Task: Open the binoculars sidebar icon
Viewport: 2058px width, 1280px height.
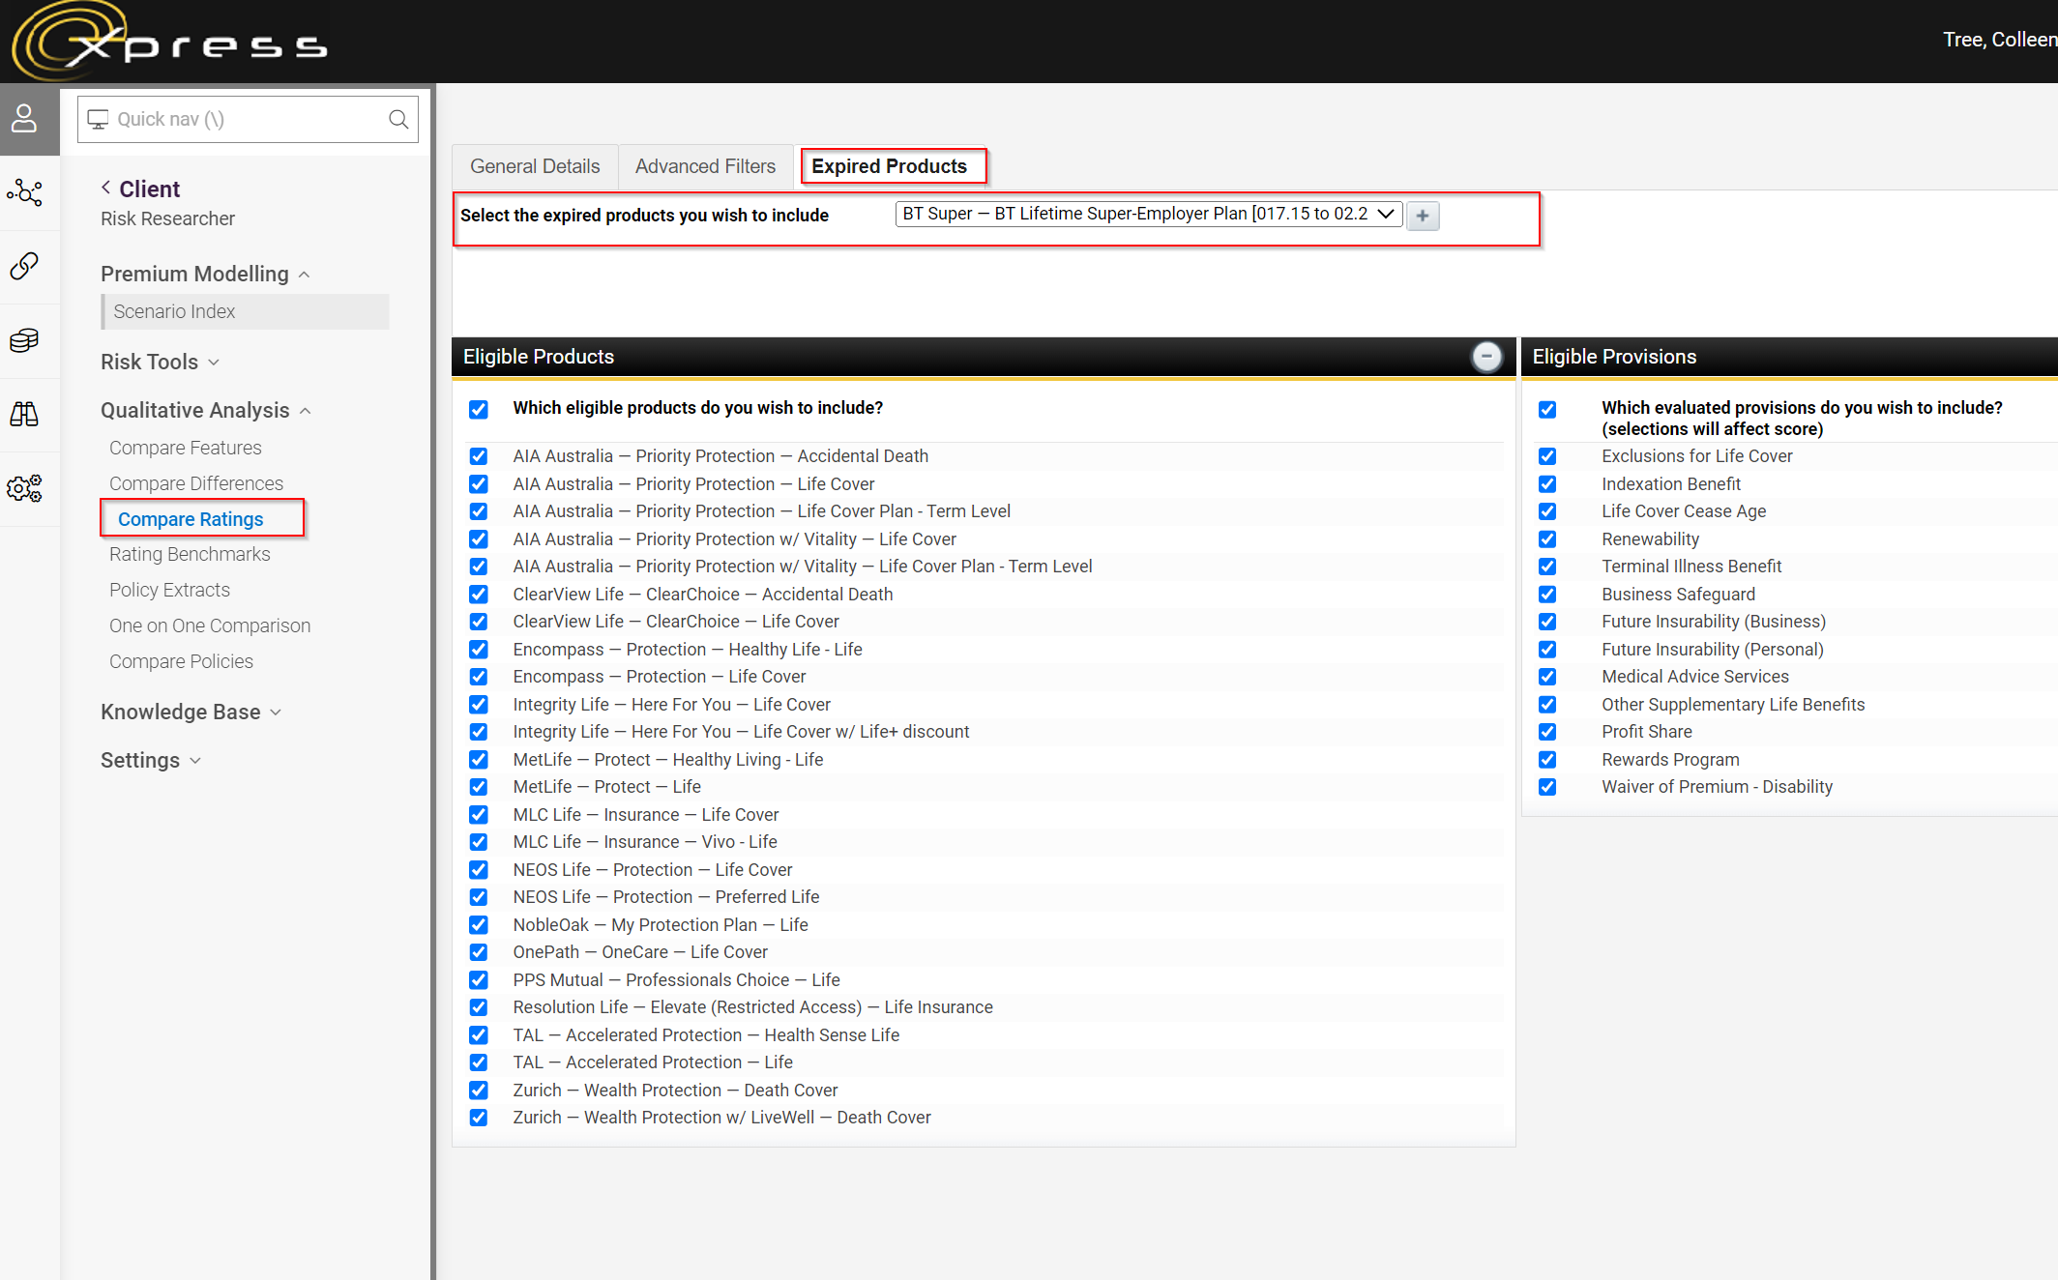Action: point(24,414)
